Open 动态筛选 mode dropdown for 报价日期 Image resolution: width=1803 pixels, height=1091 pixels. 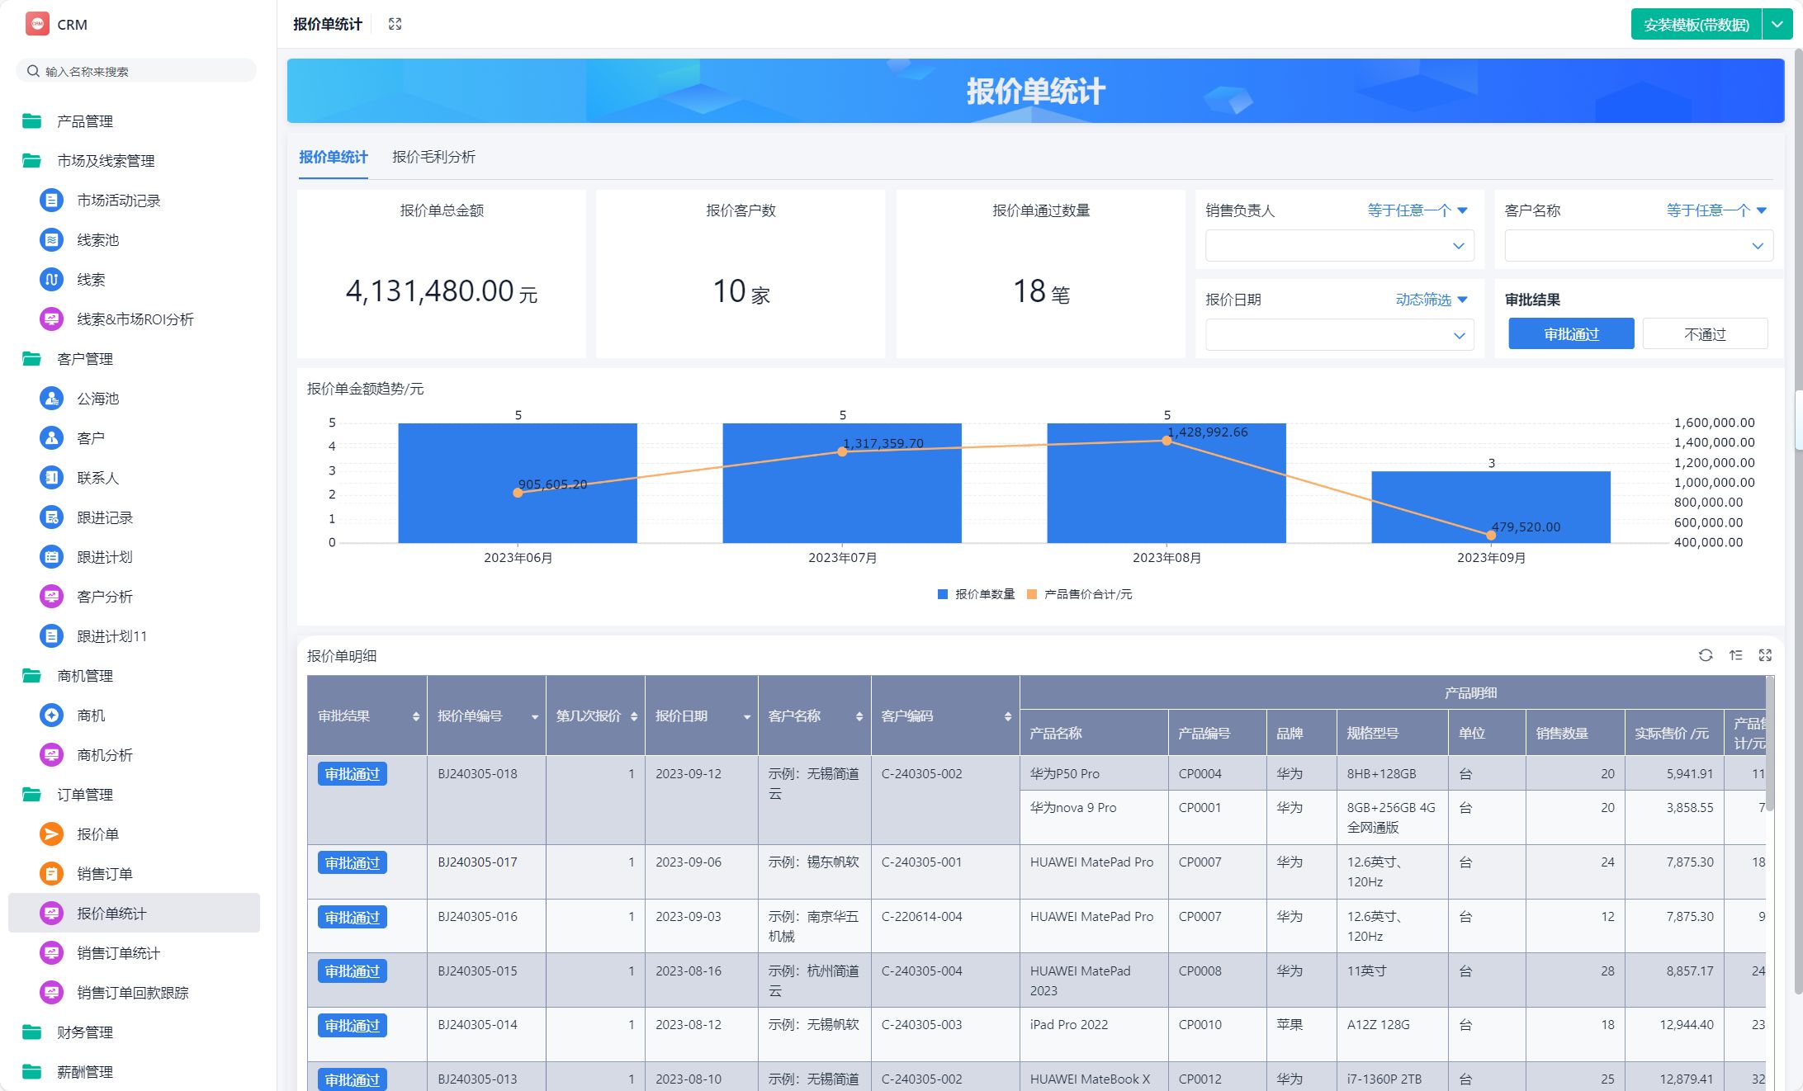pos(1431,300)
